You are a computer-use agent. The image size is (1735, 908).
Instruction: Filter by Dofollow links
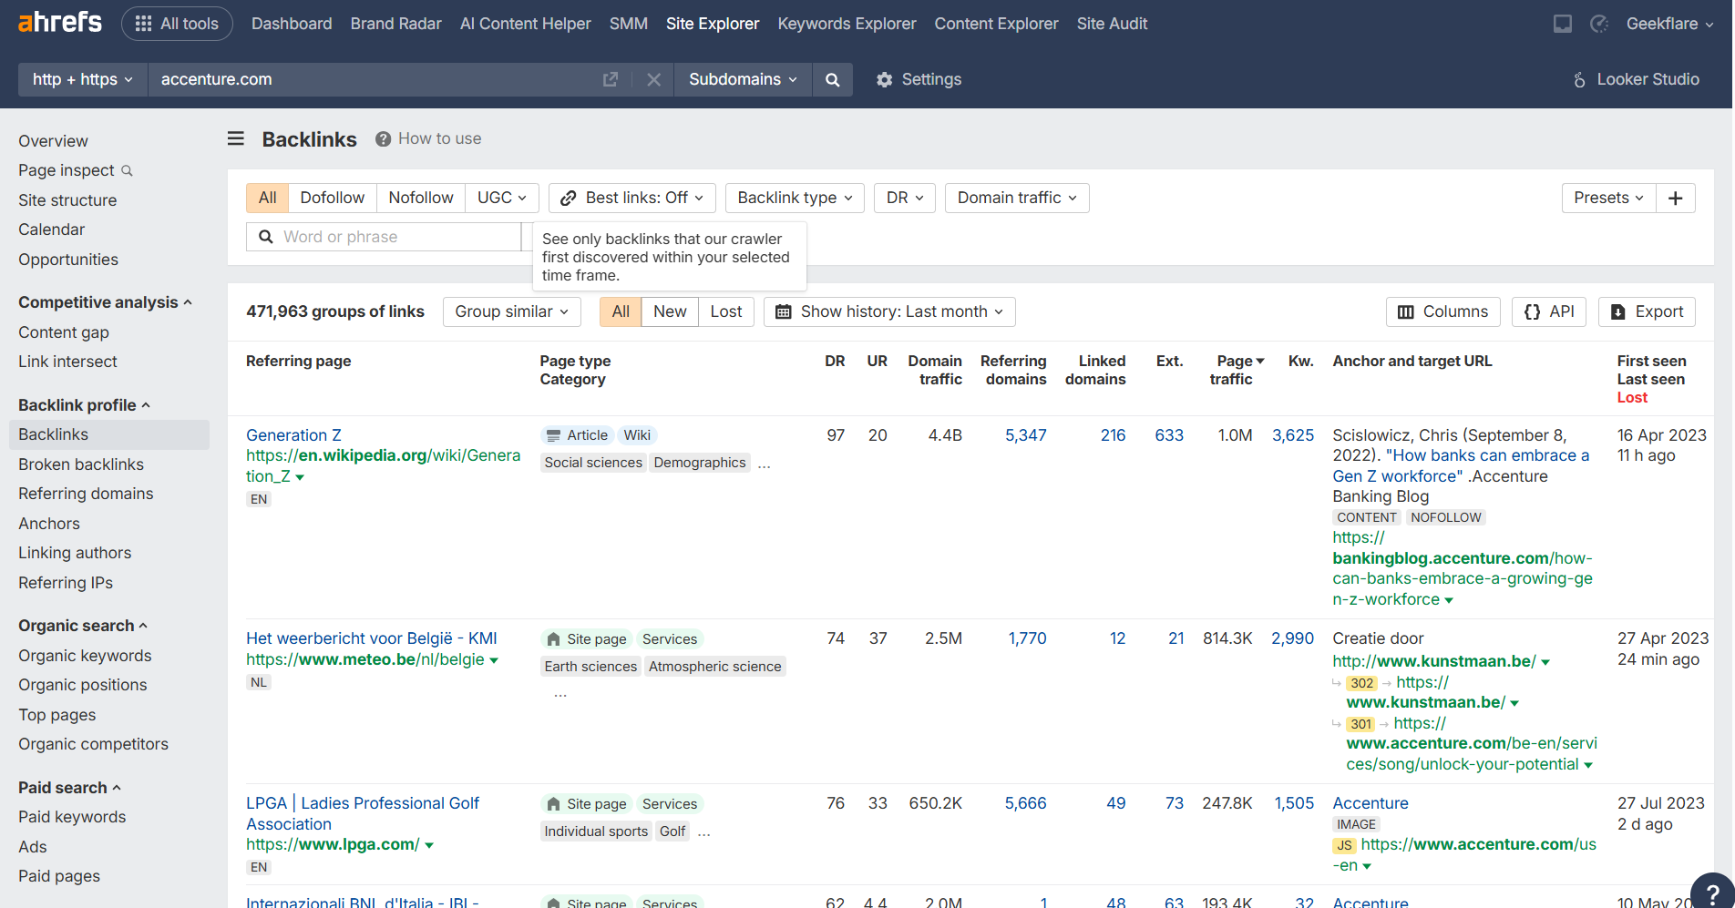pos(333,198)
